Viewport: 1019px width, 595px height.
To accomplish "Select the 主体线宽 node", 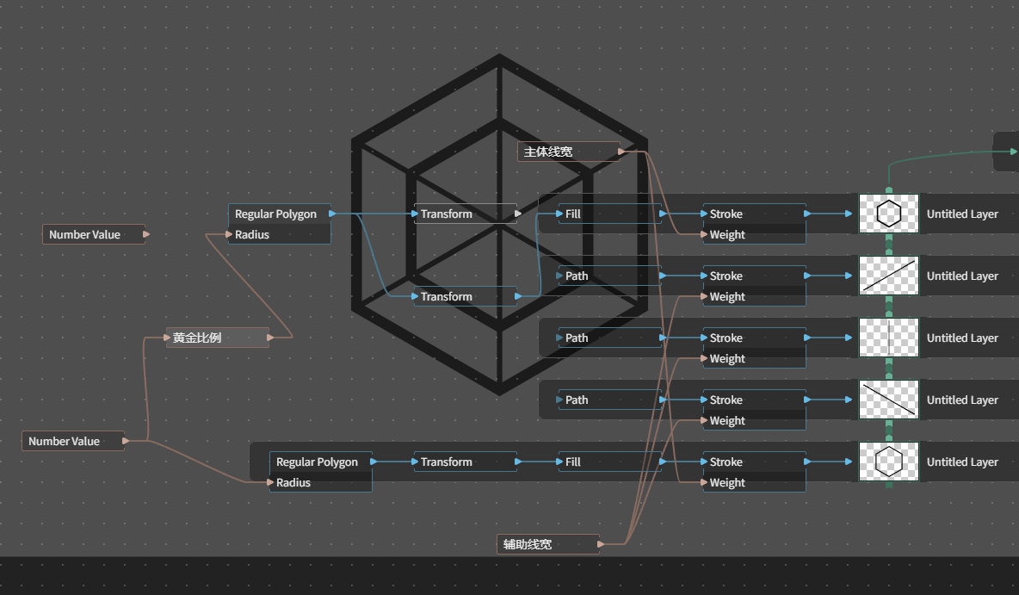I will click(569, 152).
